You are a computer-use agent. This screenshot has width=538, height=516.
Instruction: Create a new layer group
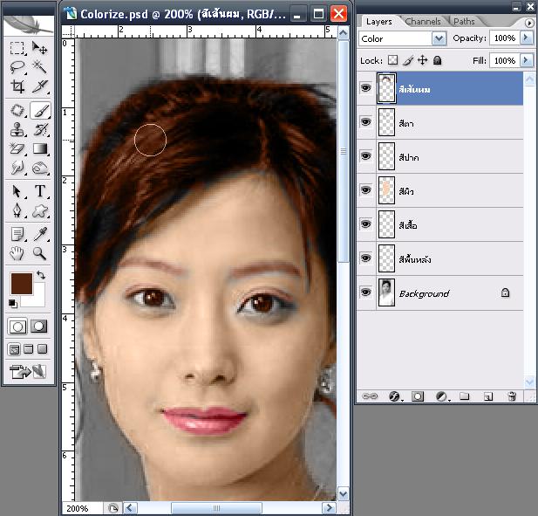464,396
